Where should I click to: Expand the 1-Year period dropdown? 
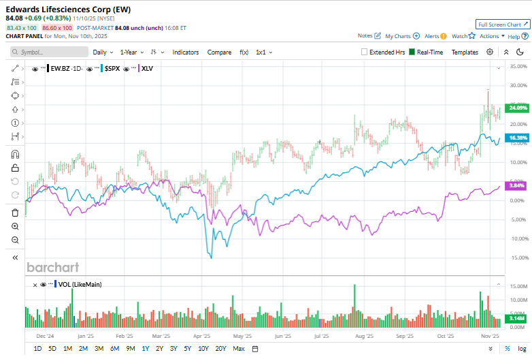coord(131,52)
